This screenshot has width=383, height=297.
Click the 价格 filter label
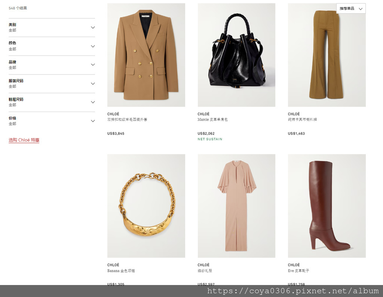pyautogui.click(x=12, y=118)
